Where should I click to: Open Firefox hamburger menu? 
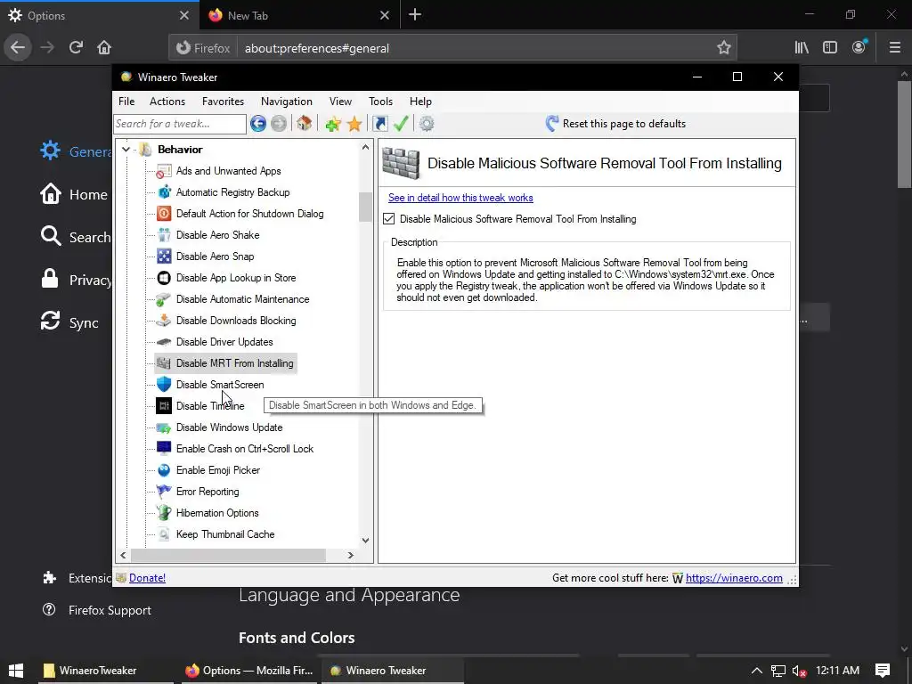(894, 48)
